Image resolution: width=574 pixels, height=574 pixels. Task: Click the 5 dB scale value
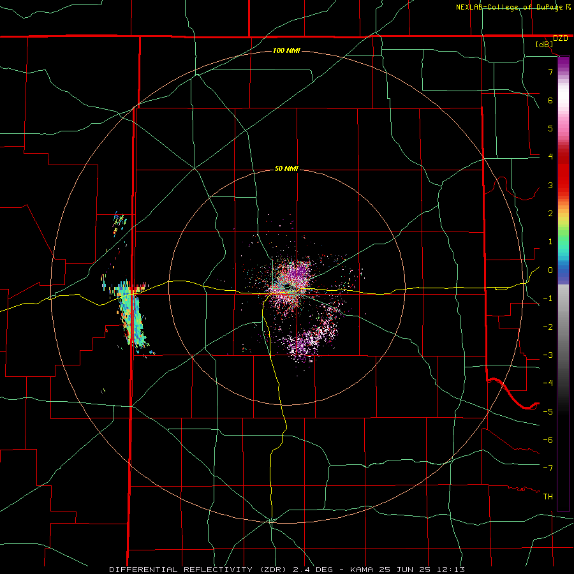(x=550, y=128)
